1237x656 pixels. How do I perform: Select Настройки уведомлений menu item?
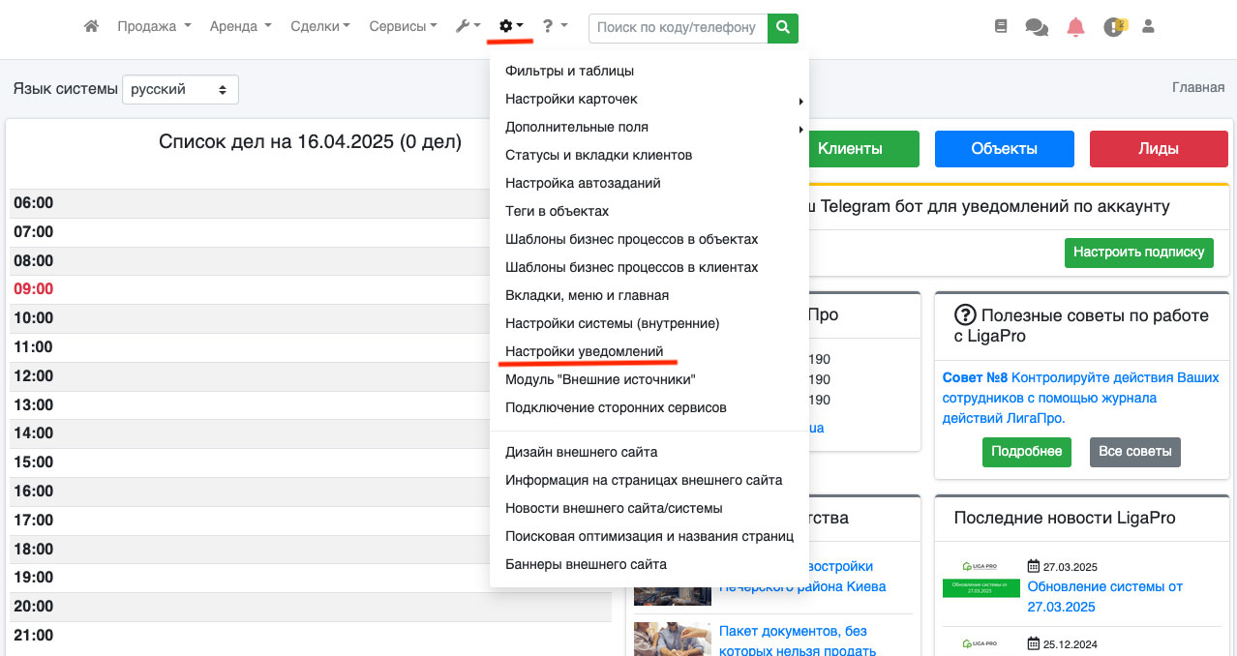pos(584,351)
